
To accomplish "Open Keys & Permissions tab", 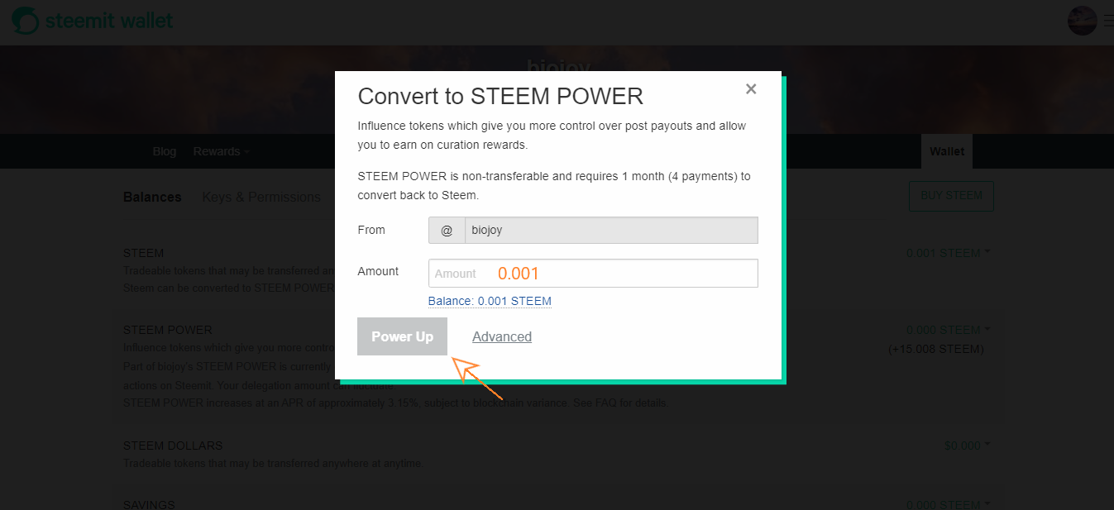I will [x=261, y=197].
